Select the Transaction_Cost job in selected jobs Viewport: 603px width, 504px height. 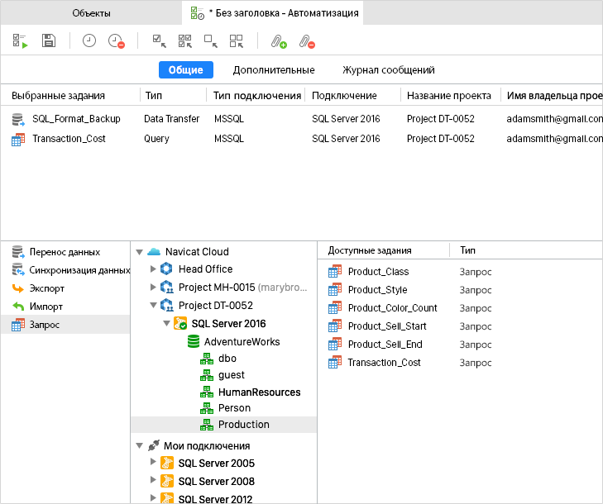(x=301, y=139)
